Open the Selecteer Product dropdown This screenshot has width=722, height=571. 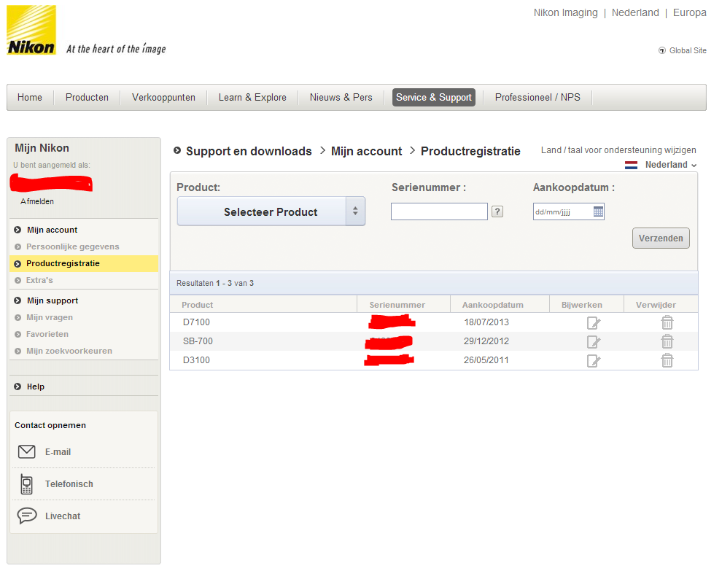[x=271, y=211]
